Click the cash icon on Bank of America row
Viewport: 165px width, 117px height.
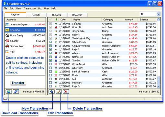pos(56,71)
